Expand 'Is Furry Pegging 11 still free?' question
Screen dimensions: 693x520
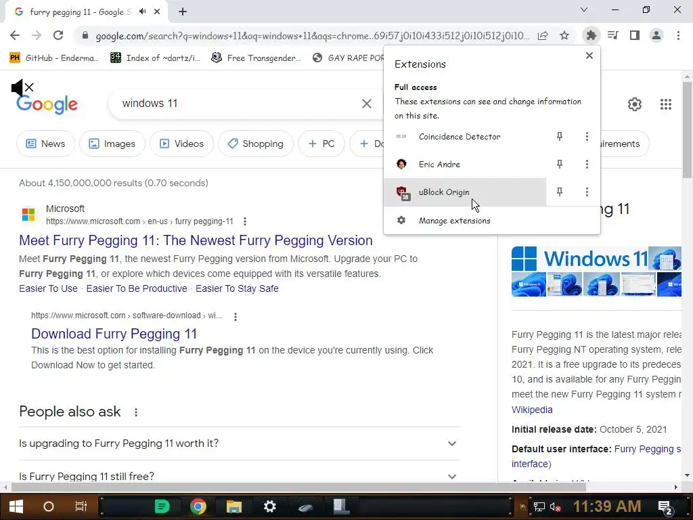click(x=240, y=476)
